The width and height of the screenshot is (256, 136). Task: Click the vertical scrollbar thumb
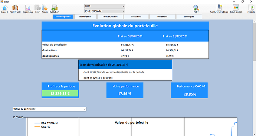click(255, 42)
